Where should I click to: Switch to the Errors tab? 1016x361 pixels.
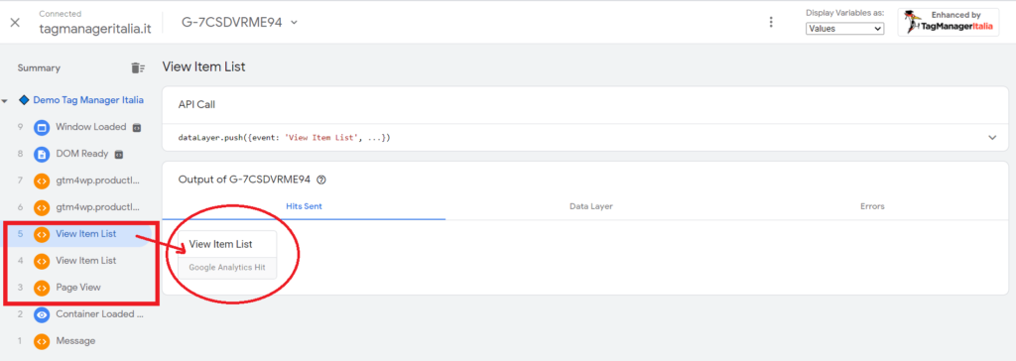pos(872,206)
